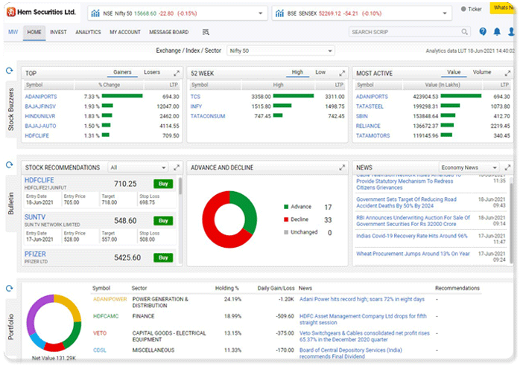Open Adani Power hits record high news

(362, 299)
